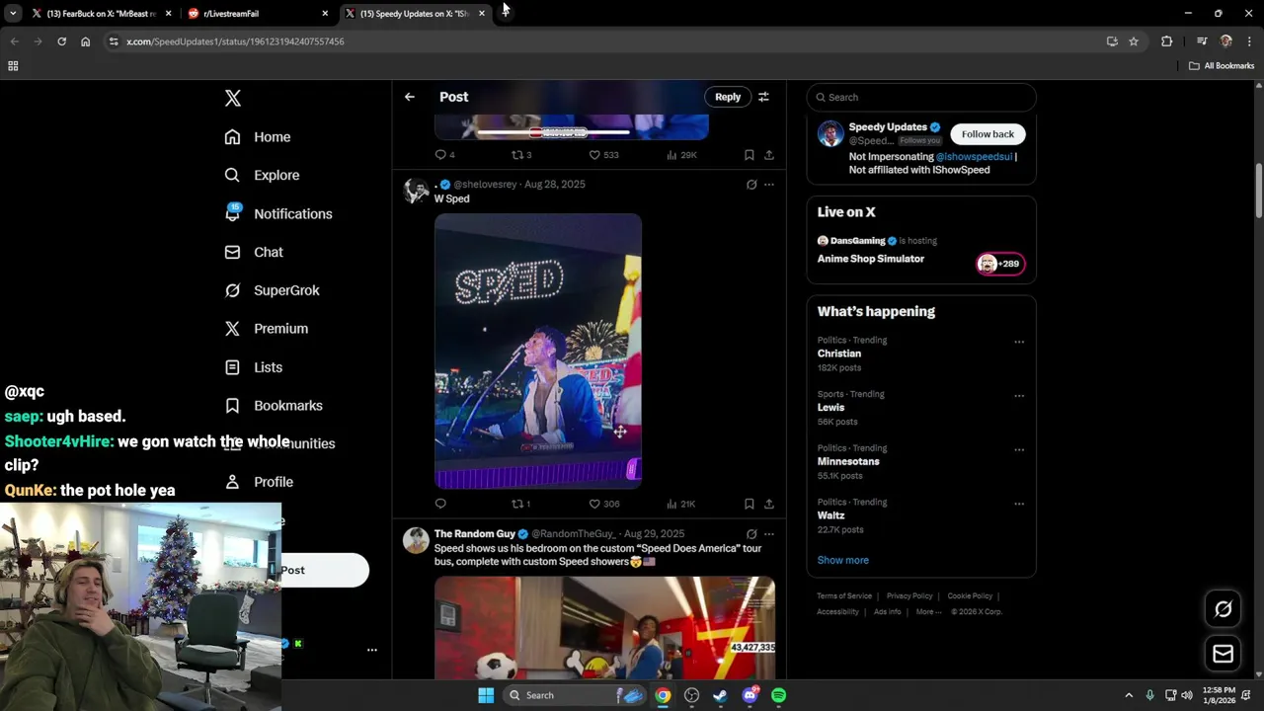The width and height of the screenshot is (1264, 711).
Task: Open the floating Grok button
Action: (1223, 609)
